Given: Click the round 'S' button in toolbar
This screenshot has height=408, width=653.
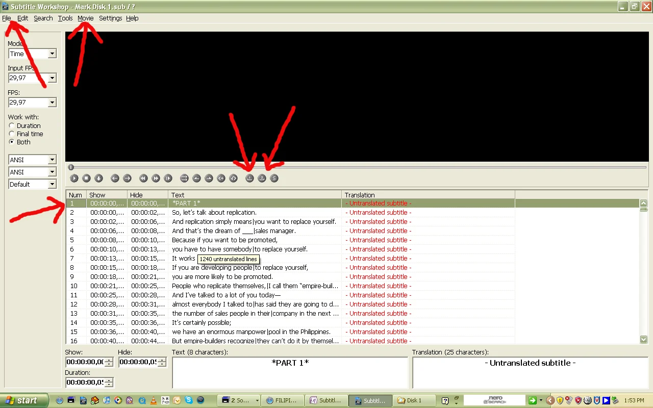Looking at the screenshot, I should click(x=274, y=178).
